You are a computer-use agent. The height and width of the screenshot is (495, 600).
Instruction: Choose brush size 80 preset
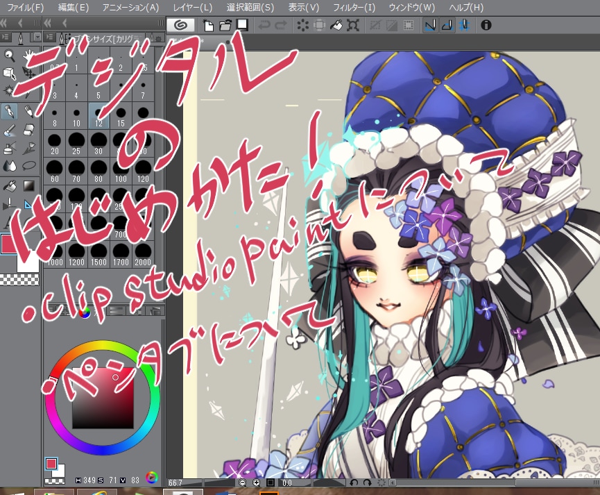[98, 171]
